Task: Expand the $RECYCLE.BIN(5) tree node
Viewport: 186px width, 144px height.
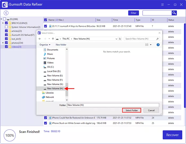Action: point(3,23)
